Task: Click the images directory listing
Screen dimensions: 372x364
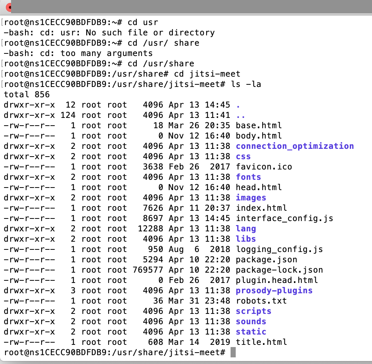Action: pos(251,197)
